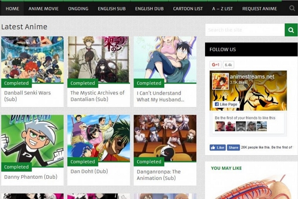
Task: Select ENGLISH SUB in navigation
Action: pos(112,9)
